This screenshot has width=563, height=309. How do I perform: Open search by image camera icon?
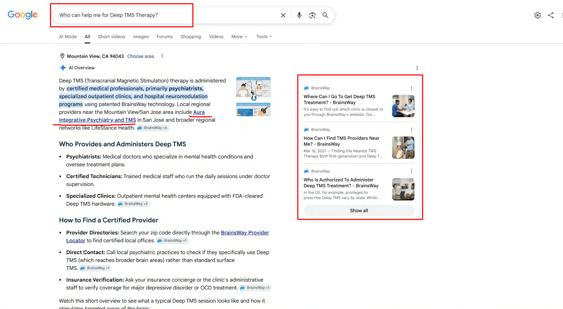[x=312, y=15]
